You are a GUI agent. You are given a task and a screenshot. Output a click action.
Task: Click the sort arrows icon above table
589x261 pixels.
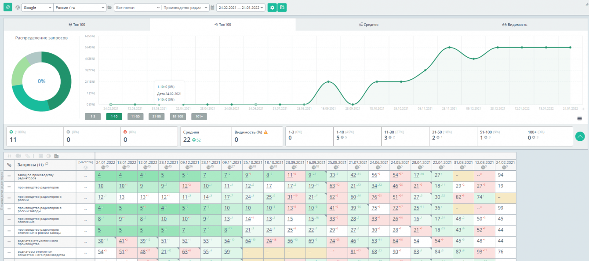(x=10, y=156)
